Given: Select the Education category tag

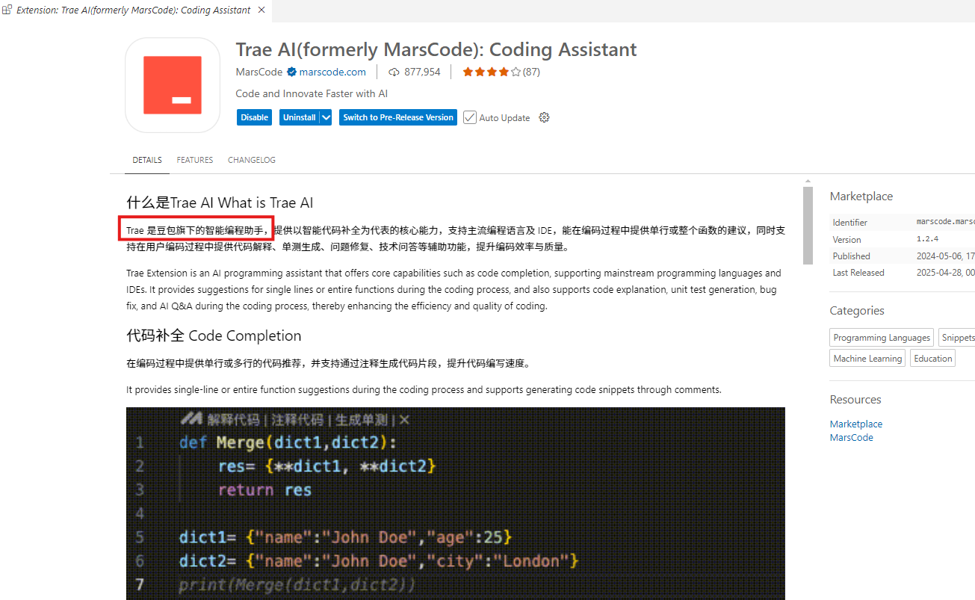Looking at the screenshot, I should coord(933,359).
